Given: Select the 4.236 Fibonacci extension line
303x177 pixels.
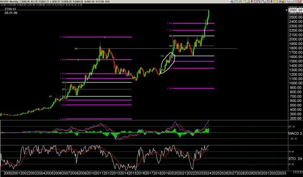Looking at the screenshot, I should point(99,37).
